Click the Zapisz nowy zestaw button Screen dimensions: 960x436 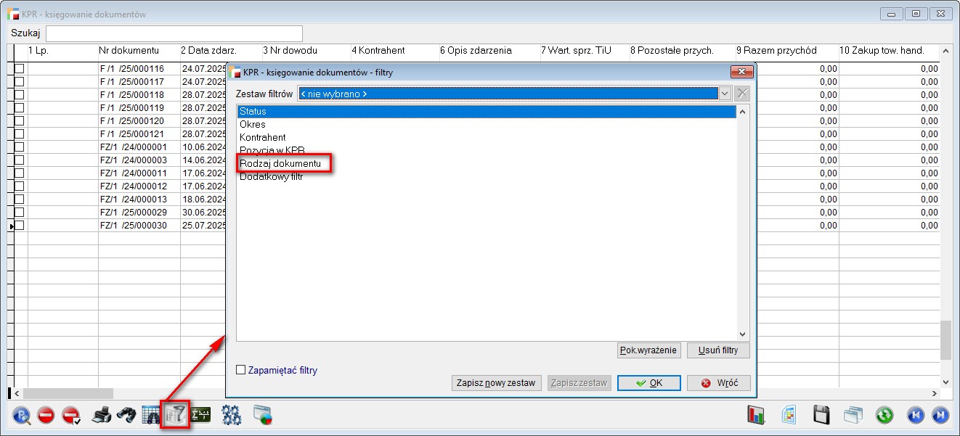[x=496, y=383]
